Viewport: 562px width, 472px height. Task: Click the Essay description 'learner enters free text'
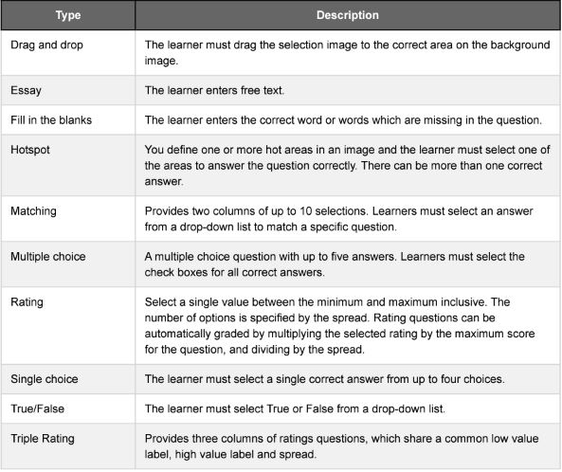214,90
